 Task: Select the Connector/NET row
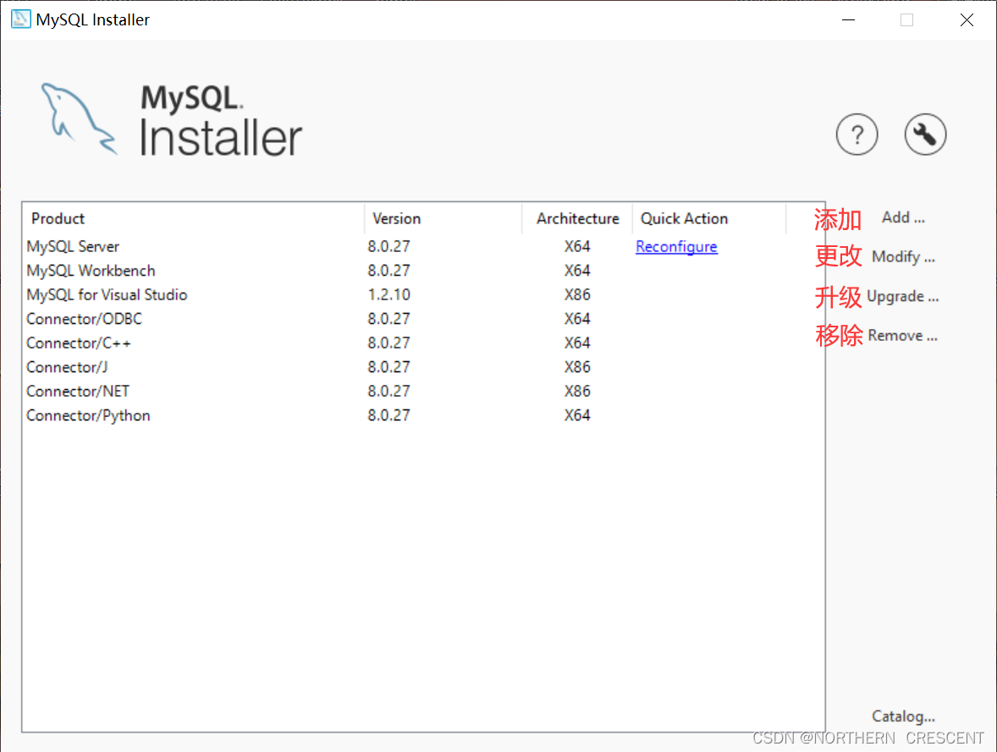coord(423,392)
